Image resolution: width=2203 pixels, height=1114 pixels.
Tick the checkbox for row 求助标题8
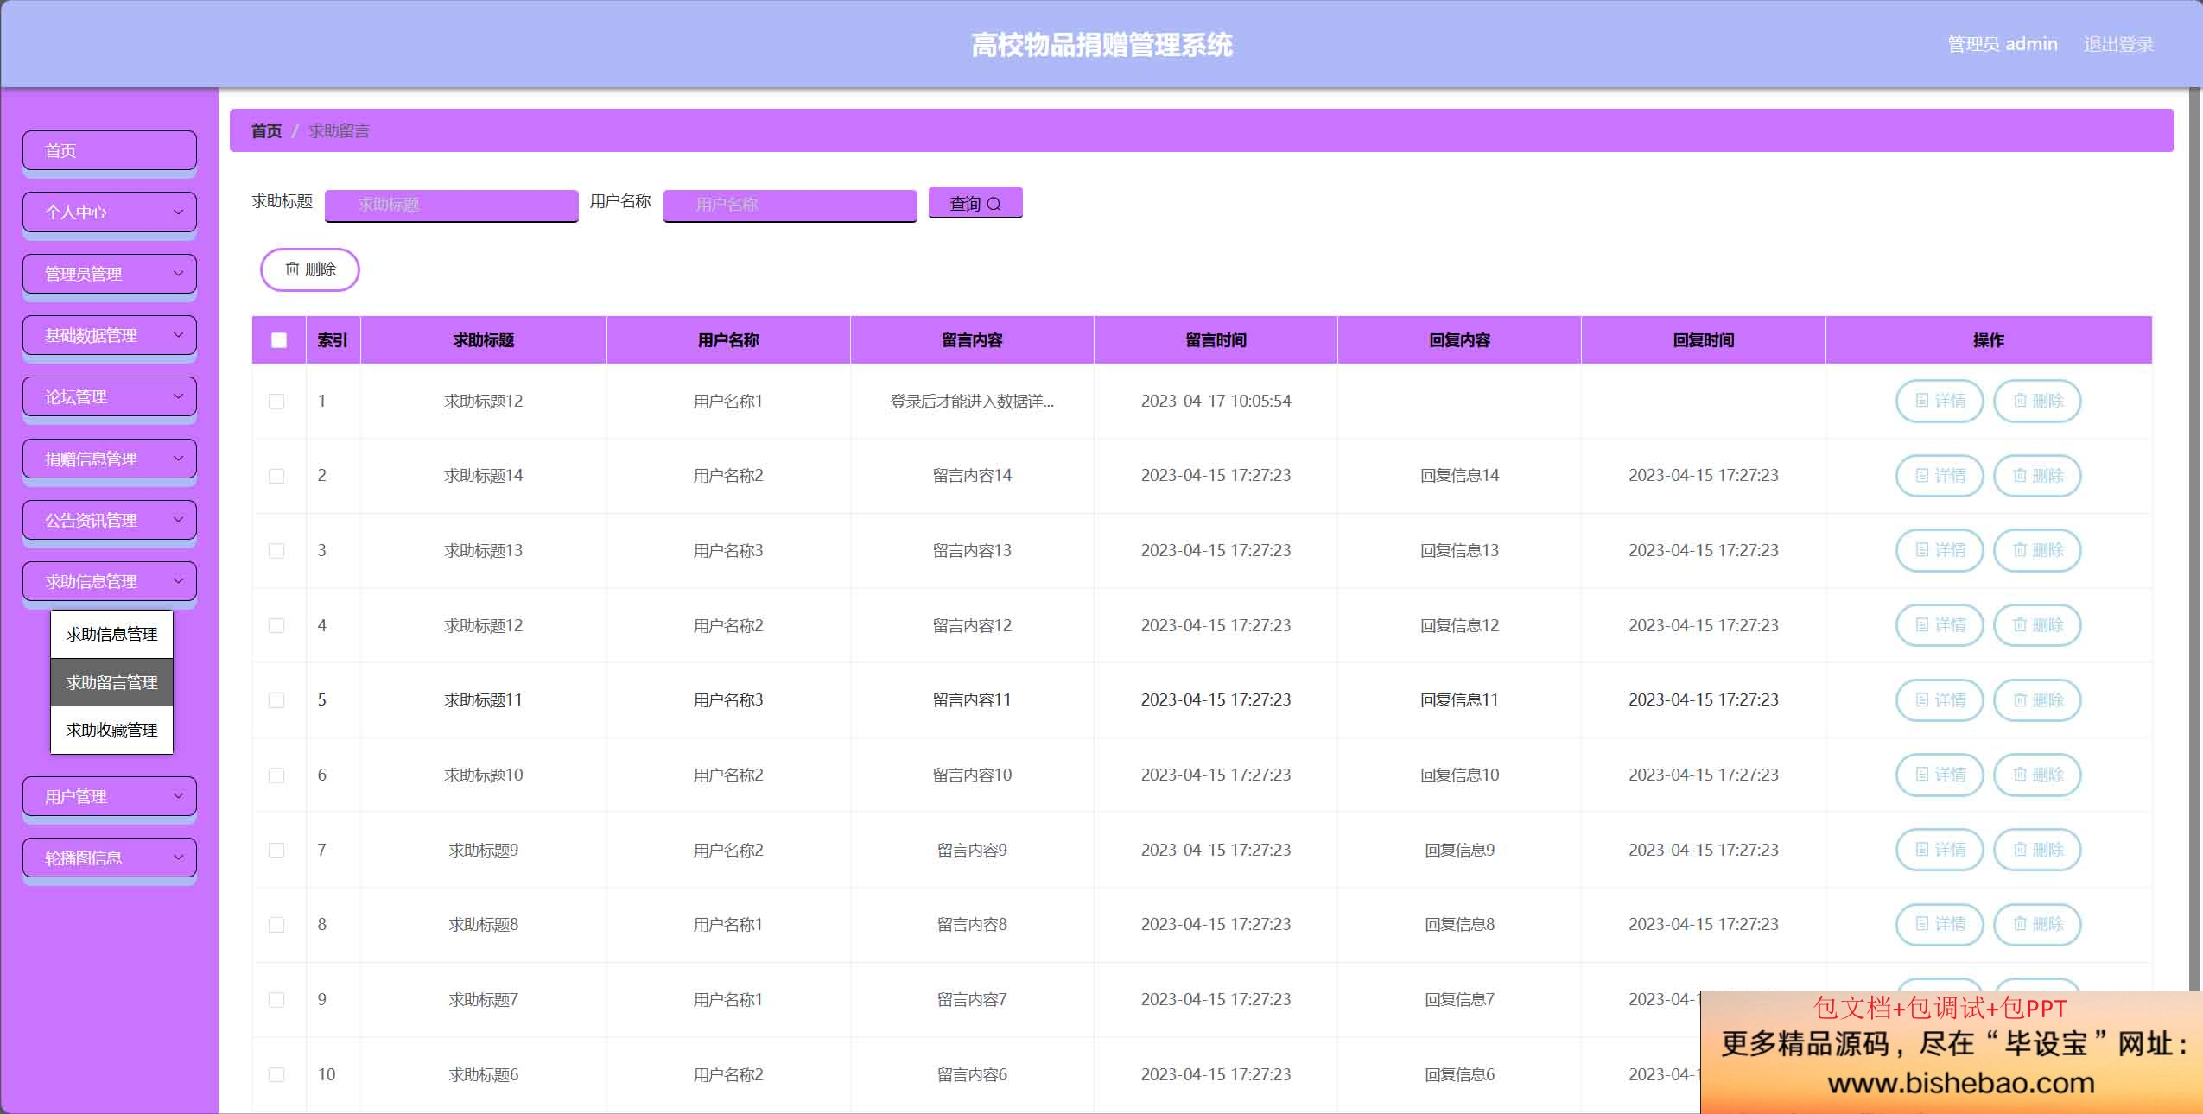tap(276, 925)
